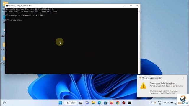Image resolution: width=189 pixels, height=106 pixels.
Task: Click the "Microsoft Windows [Version 10.0.22000.1219]" line
Action: pos(29,9)
